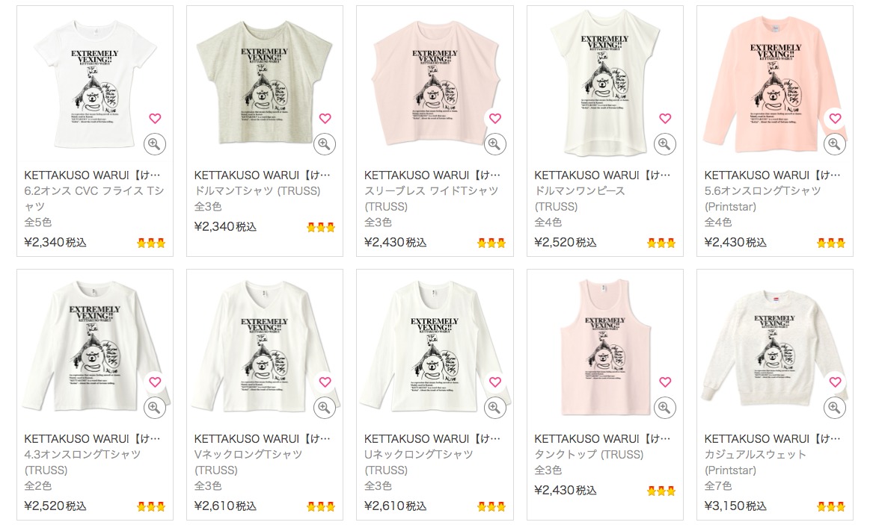Image resolution: width=873 pixels, height=525 pixels.
Task: Favorite the 6.2オンス CVC フライス Tシャツ with heart
Action: [155, 118]
